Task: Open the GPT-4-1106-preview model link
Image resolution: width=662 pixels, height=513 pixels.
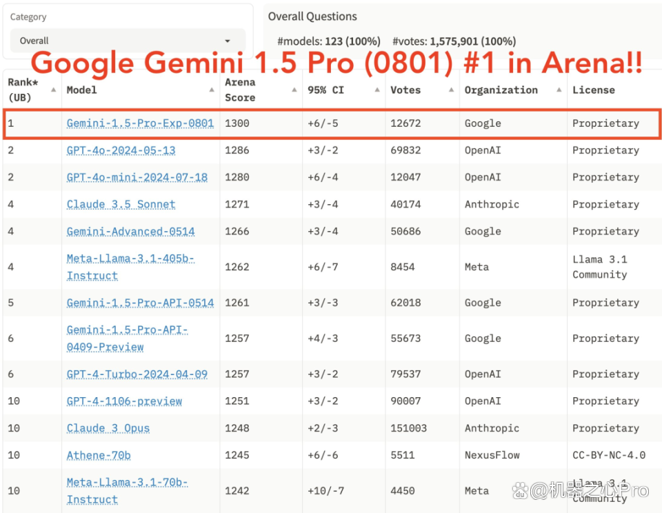Action: pyautogui.click(x=124, y=401)
